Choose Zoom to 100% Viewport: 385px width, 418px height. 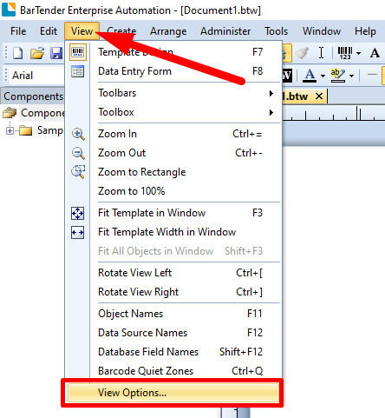[x=180, y=191]
